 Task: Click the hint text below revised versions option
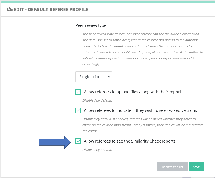(143, 125)
